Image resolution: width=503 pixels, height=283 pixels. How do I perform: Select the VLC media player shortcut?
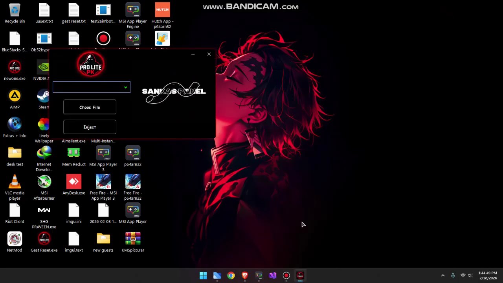click(15, 187)
